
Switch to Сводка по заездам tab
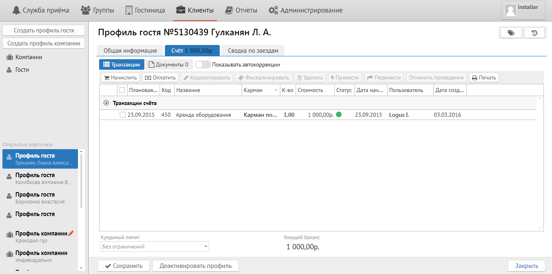pyautogui.click(x=253, y=51)
